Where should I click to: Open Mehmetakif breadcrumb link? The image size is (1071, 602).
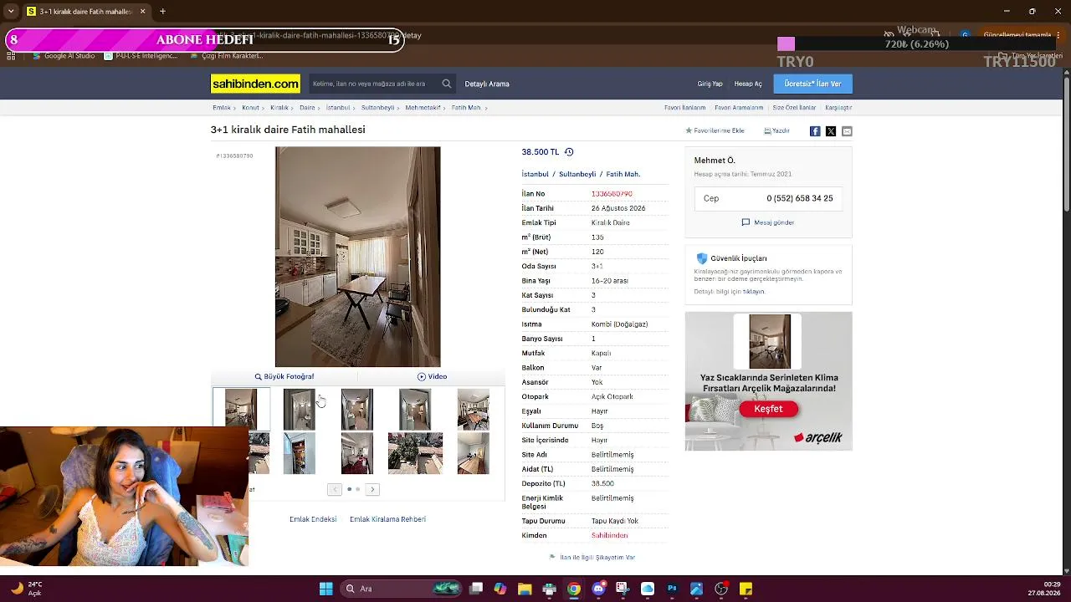pyautogui.click(x=423, y=108)
